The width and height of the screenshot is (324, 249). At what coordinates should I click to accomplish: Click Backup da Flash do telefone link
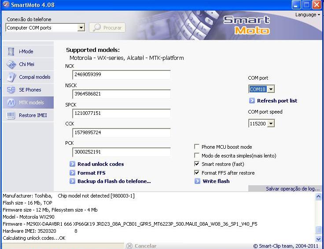click(114, 181)
